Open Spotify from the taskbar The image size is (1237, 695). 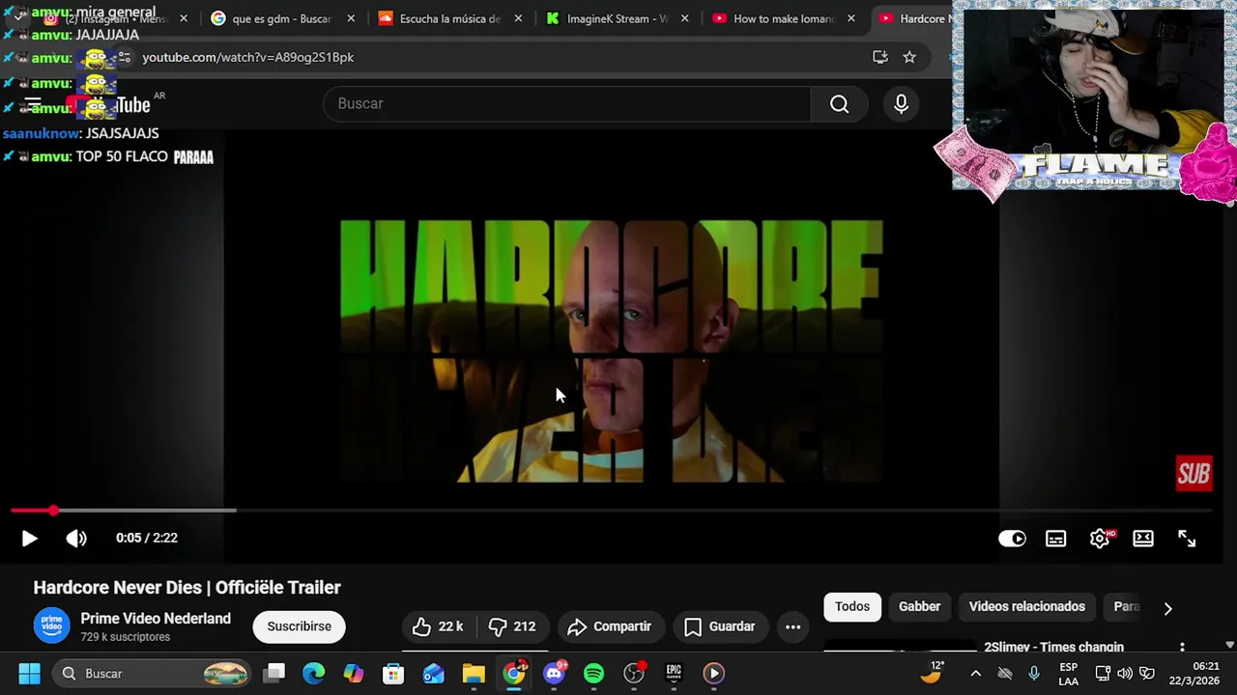coord(593,673)
